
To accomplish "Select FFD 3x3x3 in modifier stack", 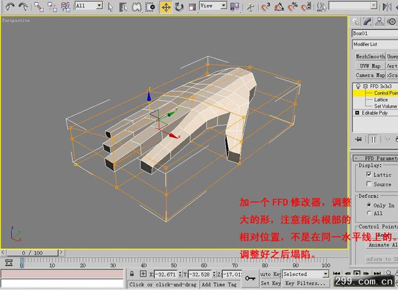I will 381,86.
